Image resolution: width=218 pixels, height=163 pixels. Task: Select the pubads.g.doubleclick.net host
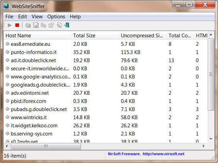pos(39,109)
